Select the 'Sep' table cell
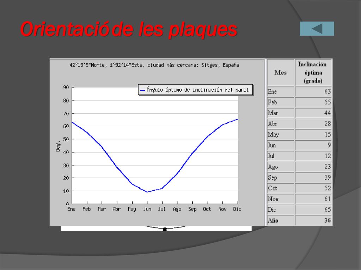 click(280, 178)
